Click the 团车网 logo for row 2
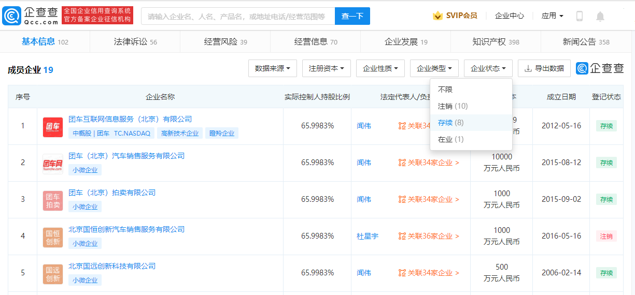Viewport: 635px width, 295px height. [x=53, y=164]
